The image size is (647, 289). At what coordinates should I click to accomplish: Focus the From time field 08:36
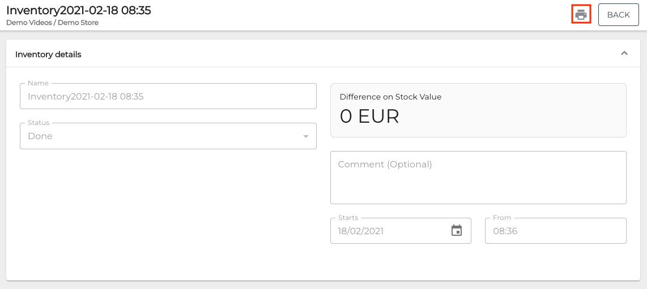pyautogui.click(x=555, y=231)
